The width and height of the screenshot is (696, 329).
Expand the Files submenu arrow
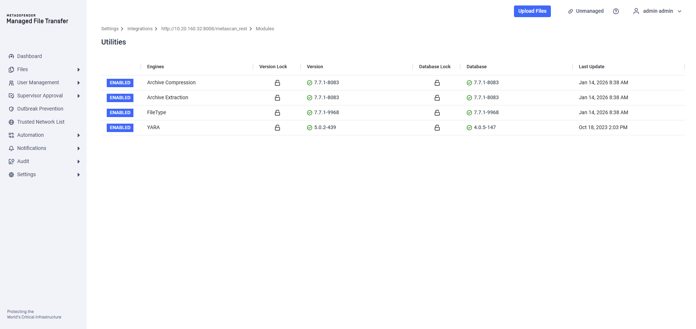pyautogui.click(x=79, y=70)
